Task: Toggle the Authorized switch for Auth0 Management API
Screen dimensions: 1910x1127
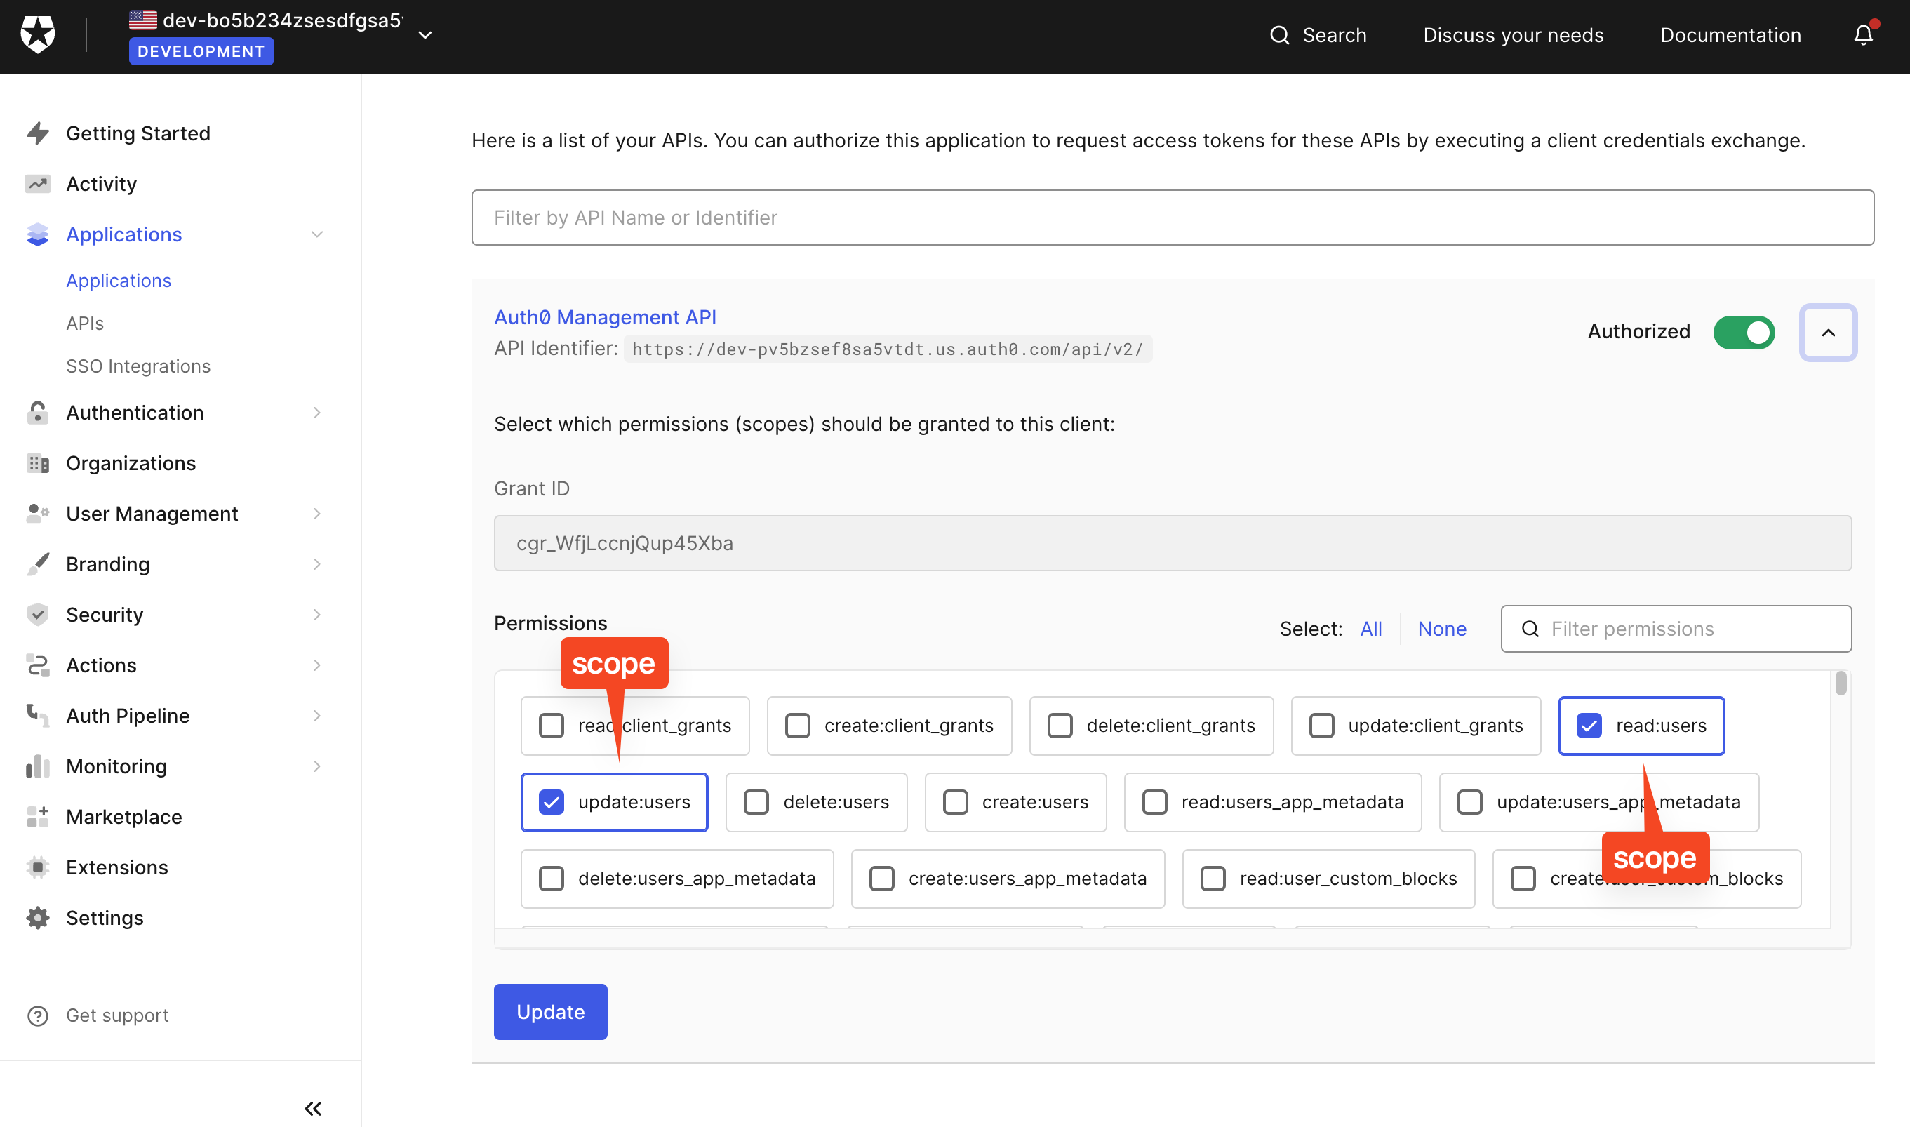Action: [x=1745, y=333]
